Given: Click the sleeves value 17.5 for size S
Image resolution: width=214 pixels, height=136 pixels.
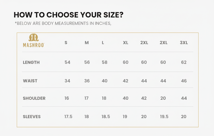Looking at the screenshot, I should (68, 117).
